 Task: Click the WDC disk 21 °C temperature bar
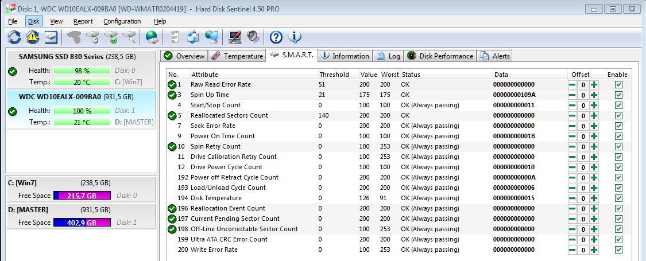(x=82, y=122)
